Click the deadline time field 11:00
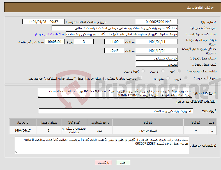The height and width of the screenshot is (170, 221). click(x=114, y=42)
